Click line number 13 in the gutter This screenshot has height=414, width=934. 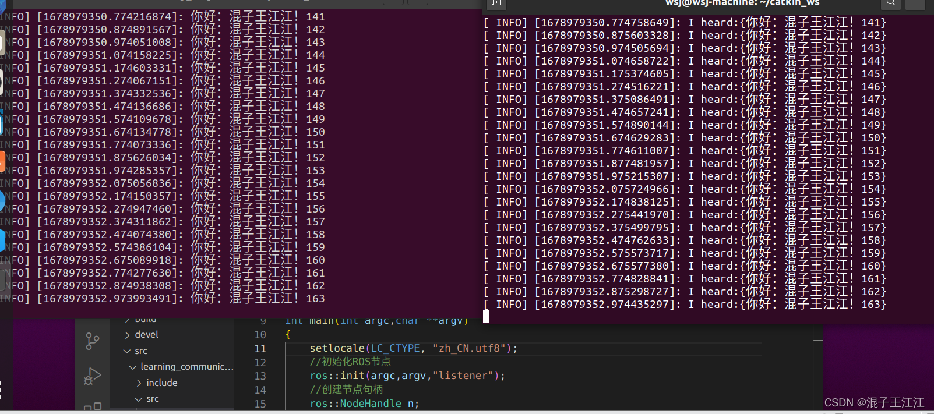260,376
